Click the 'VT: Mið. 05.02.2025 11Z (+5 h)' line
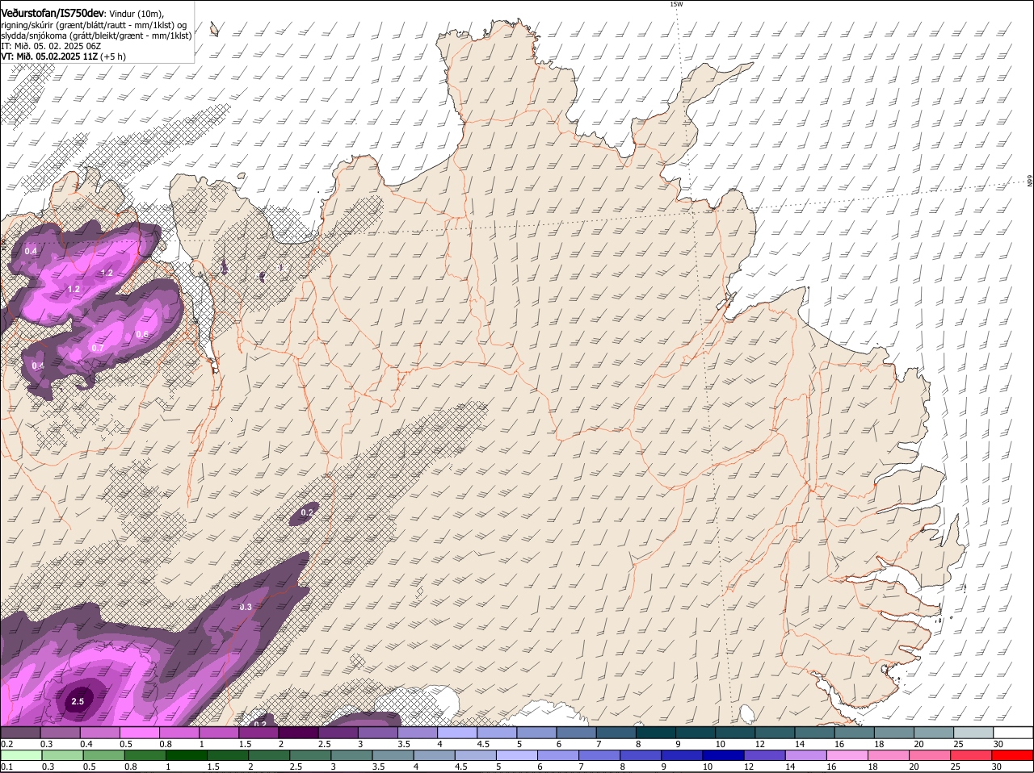Viewport: 1034px width, 773px height. tap(64, 56)
